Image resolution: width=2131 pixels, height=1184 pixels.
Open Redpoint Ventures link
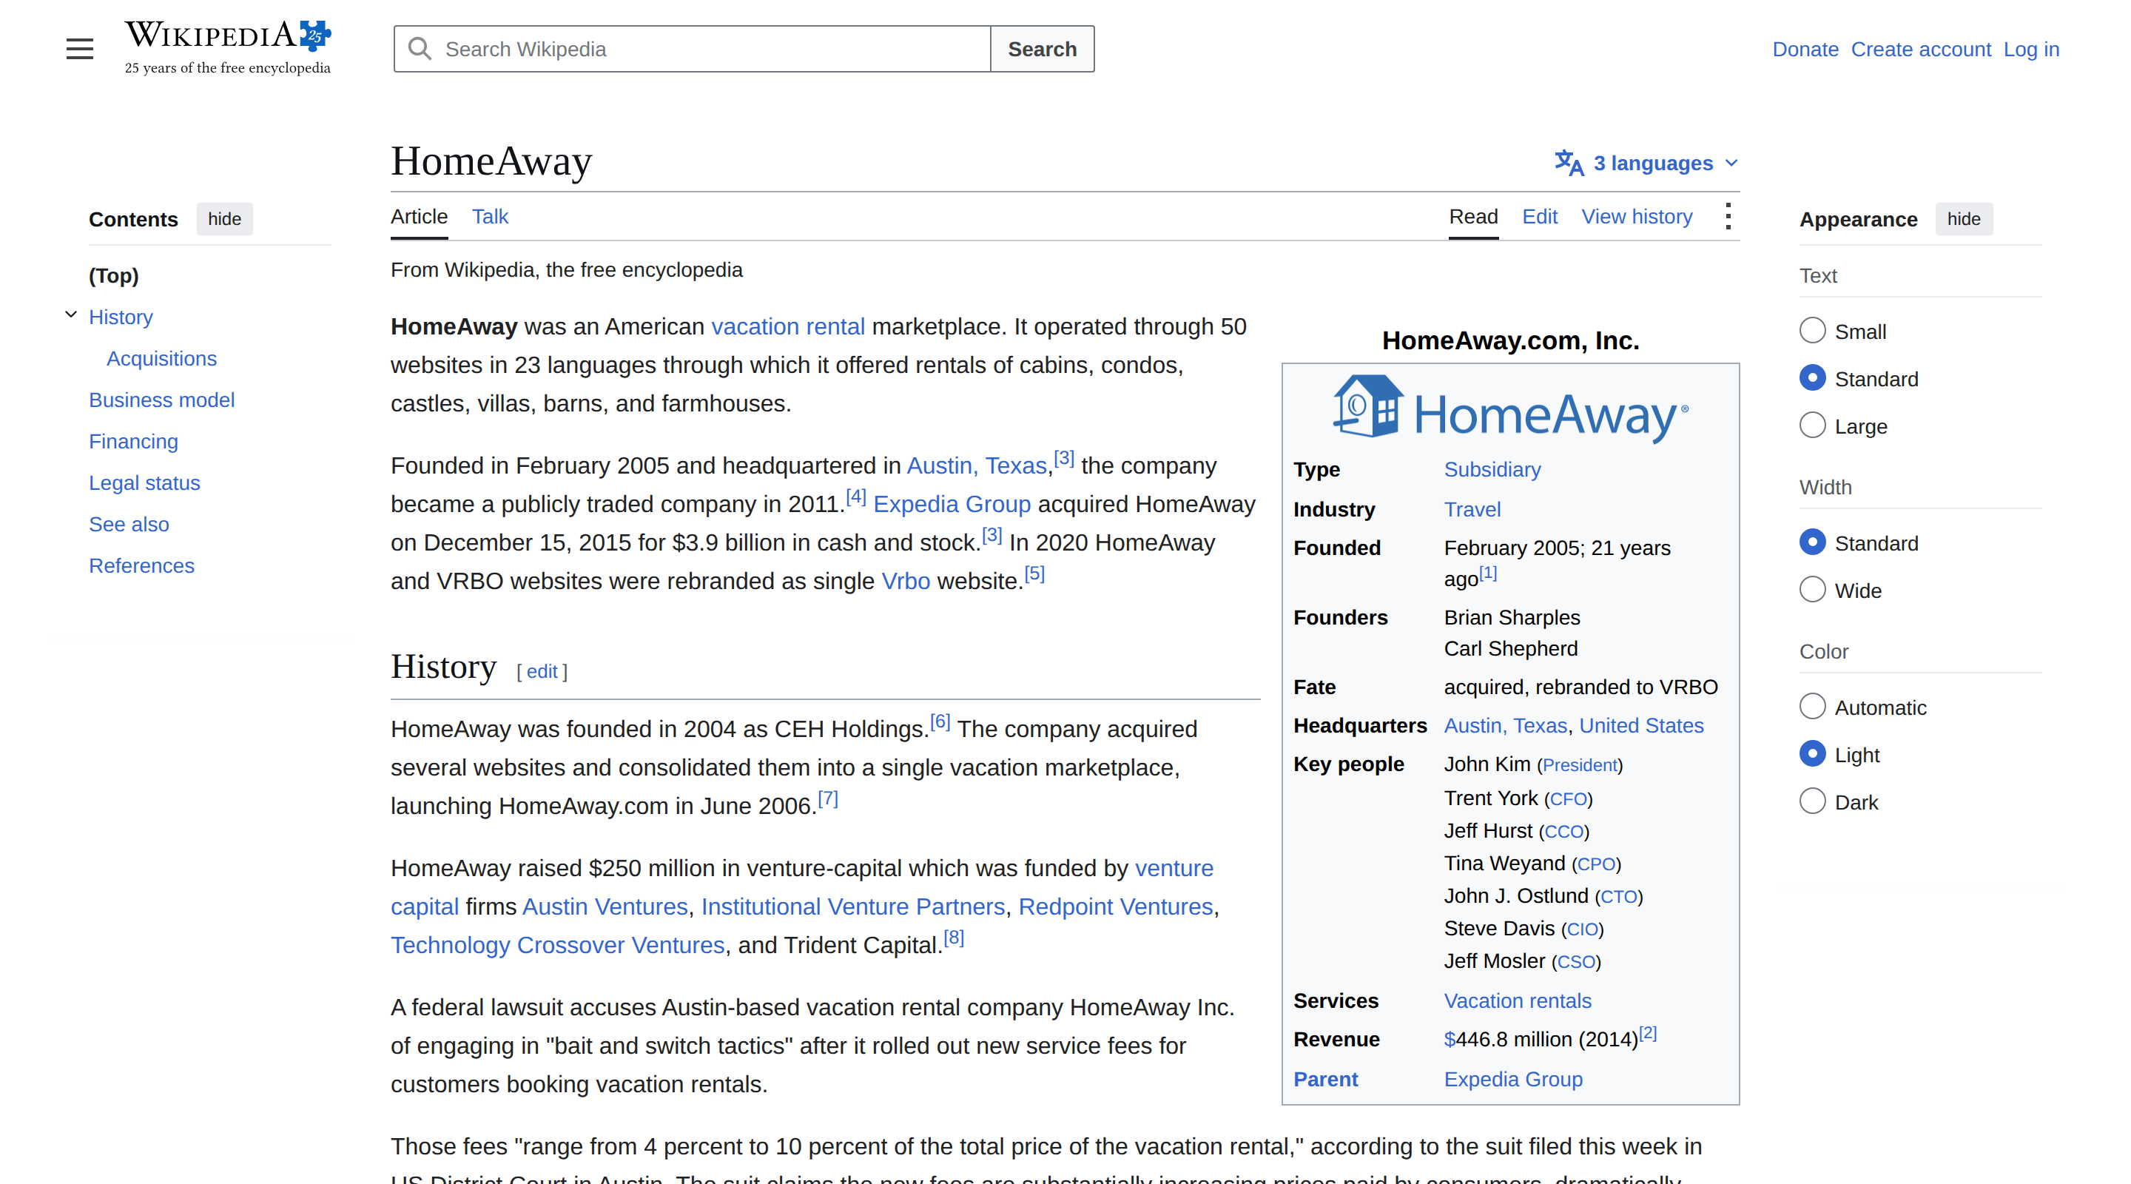[x=1115, y=906]
